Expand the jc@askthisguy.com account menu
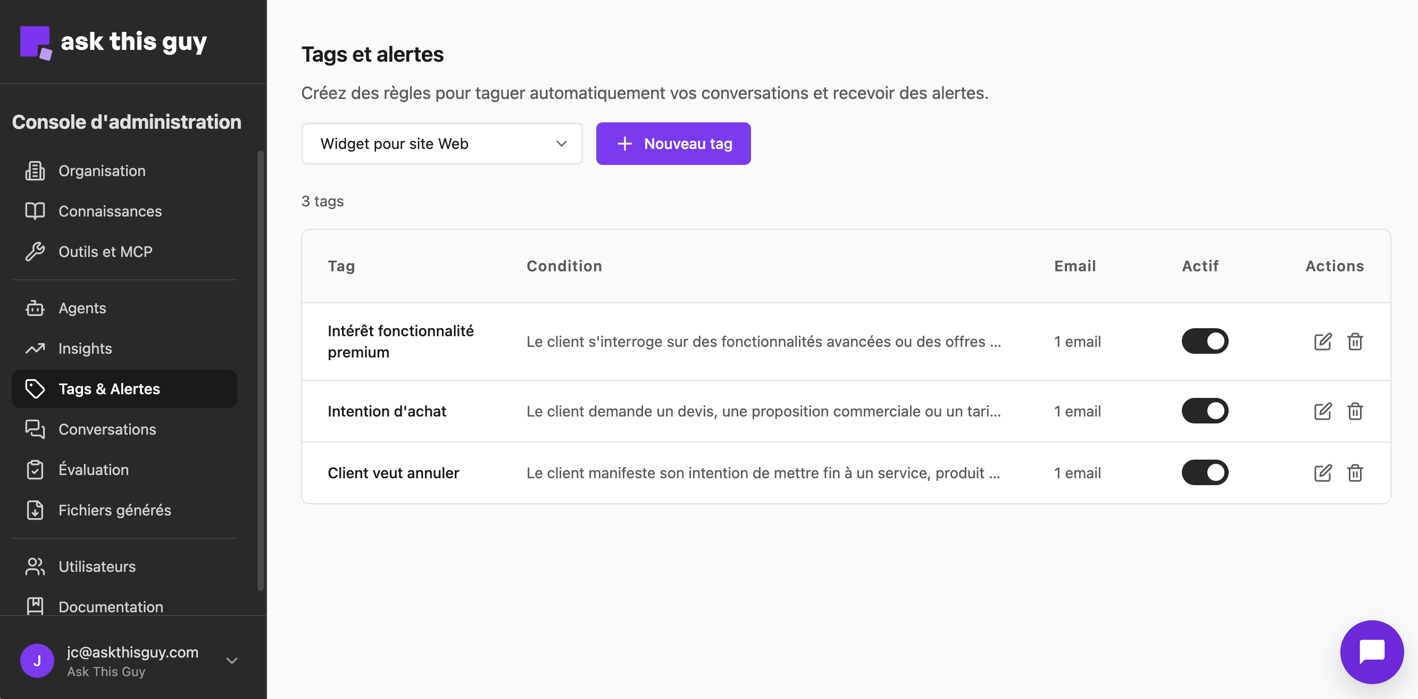The image size is (1418, 699). pos(231,661)
